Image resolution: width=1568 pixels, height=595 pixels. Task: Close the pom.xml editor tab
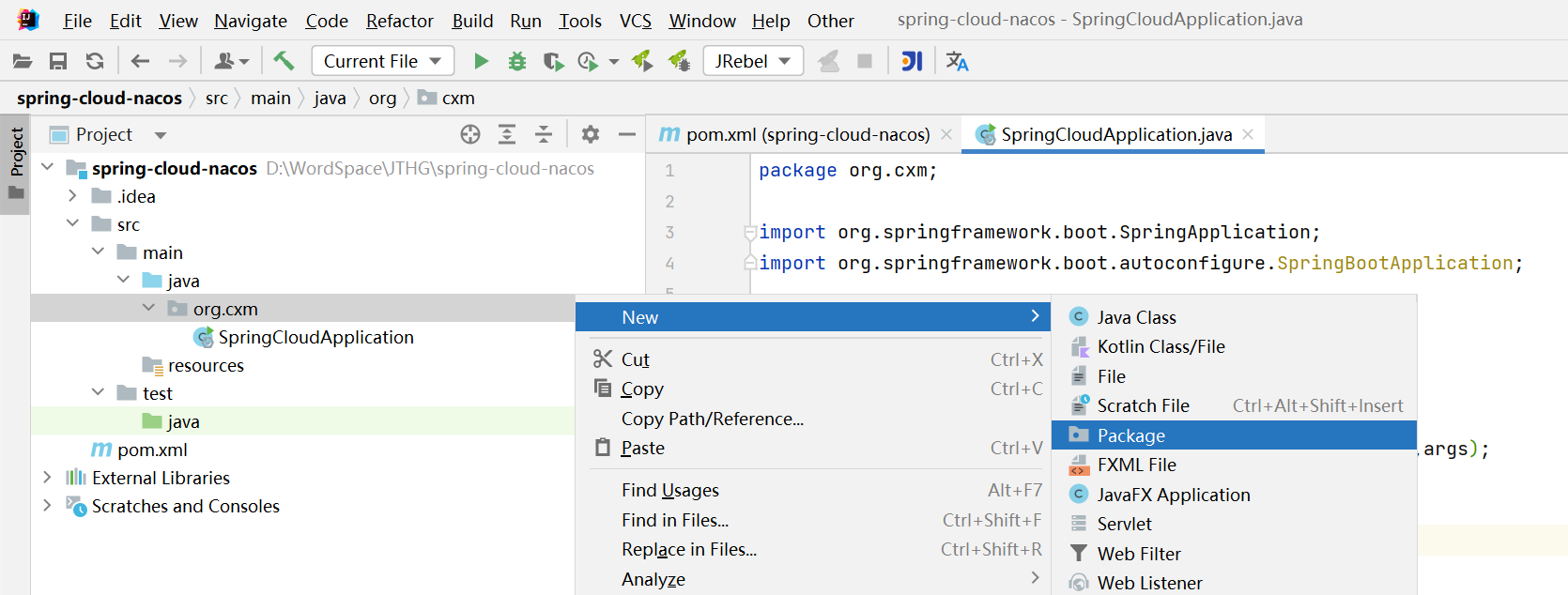tap(946, 134)
